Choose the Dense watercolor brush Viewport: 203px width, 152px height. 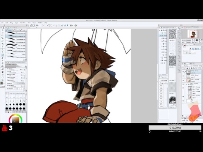[16, 39]
